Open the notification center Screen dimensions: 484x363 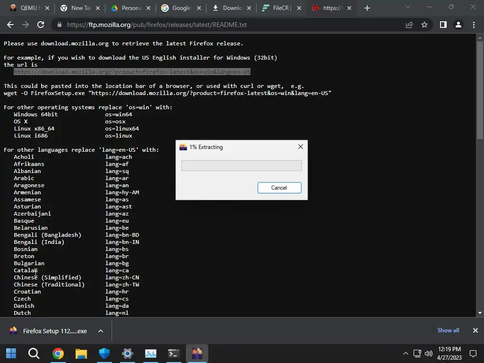(x=473, y=354)
